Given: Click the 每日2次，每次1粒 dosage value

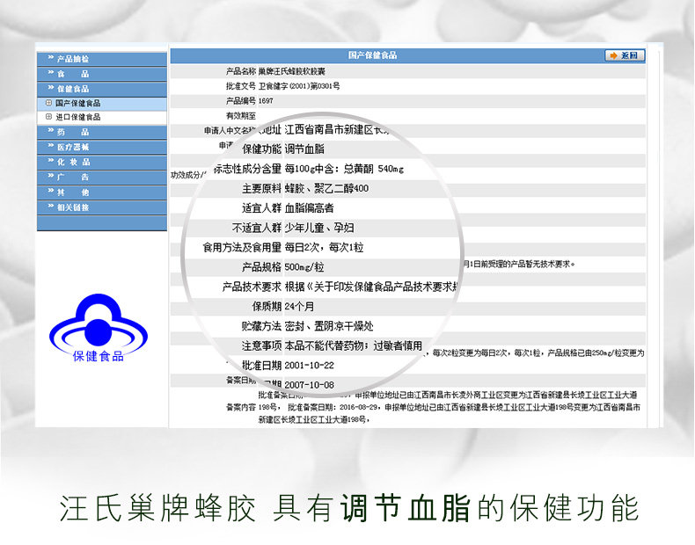Looking at the screenshot, I should pos(324,248).
